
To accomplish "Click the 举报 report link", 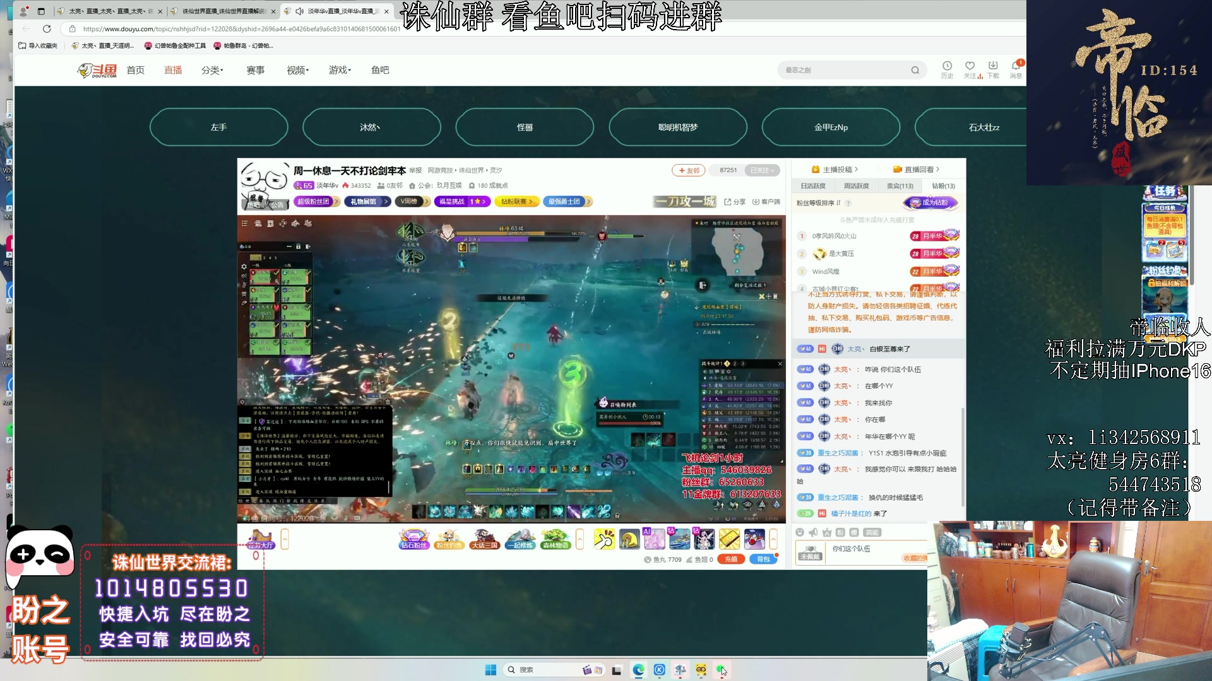I will (415, 170).
